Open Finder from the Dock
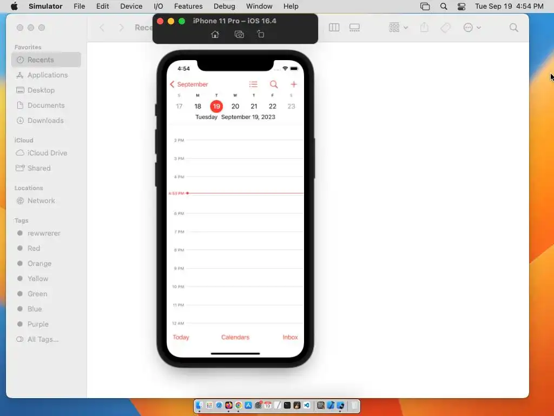Image resolution: width=554 pixels, height=416 pixels. [x=200, y=405]
